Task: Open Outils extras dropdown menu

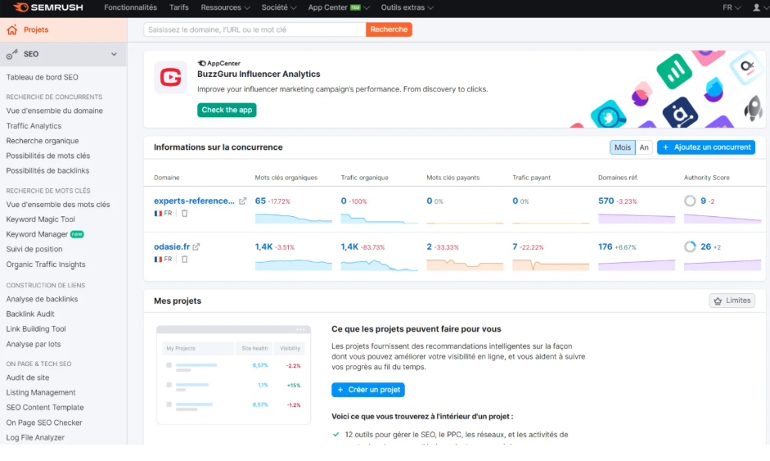Action: pos(408,7)
